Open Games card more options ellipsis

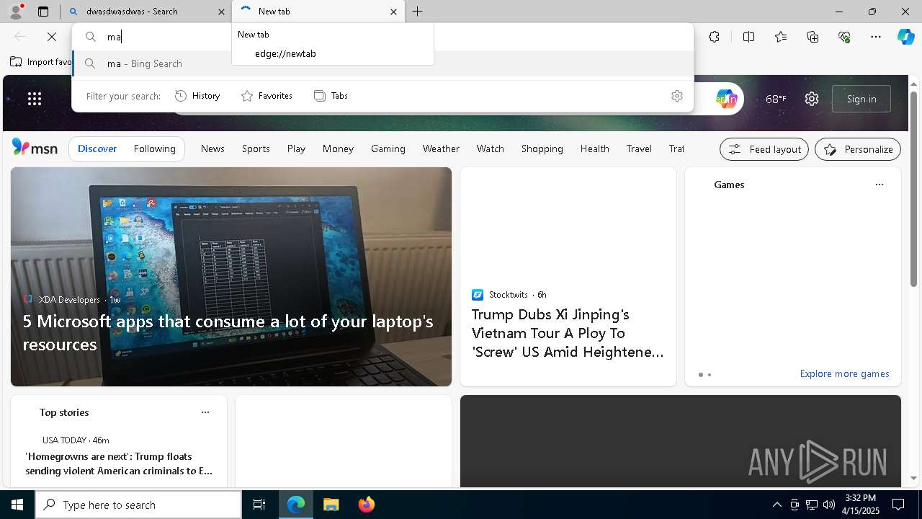tap(879, 185)
